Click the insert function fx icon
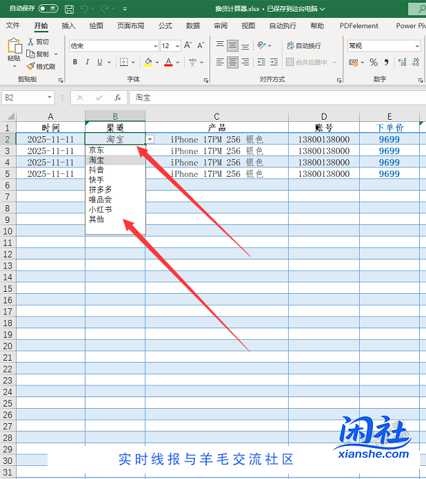Image resolution: width=426 pixels, height=479 pixels. click(x=117, y=98)
